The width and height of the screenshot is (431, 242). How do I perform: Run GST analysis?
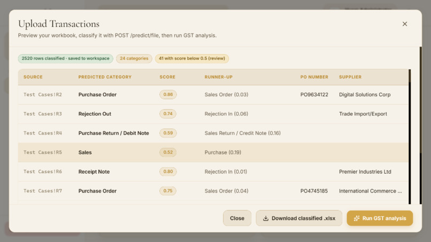pyautogui.click(x=380, y=218)
